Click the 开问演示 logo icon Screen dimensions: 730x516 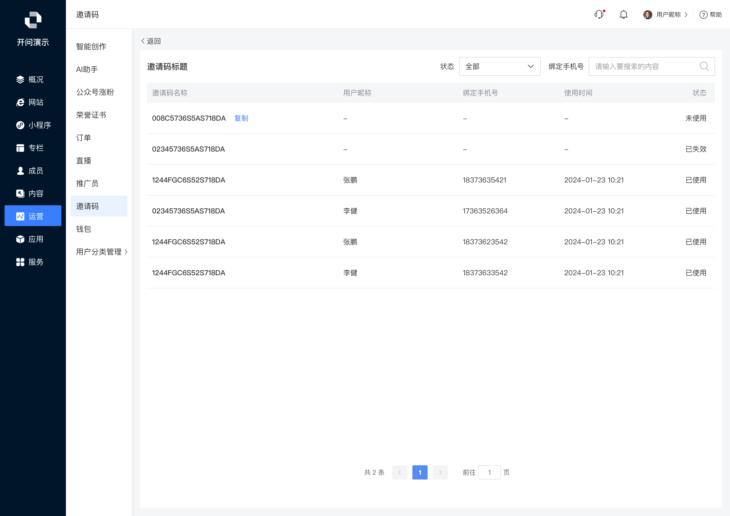33,20
